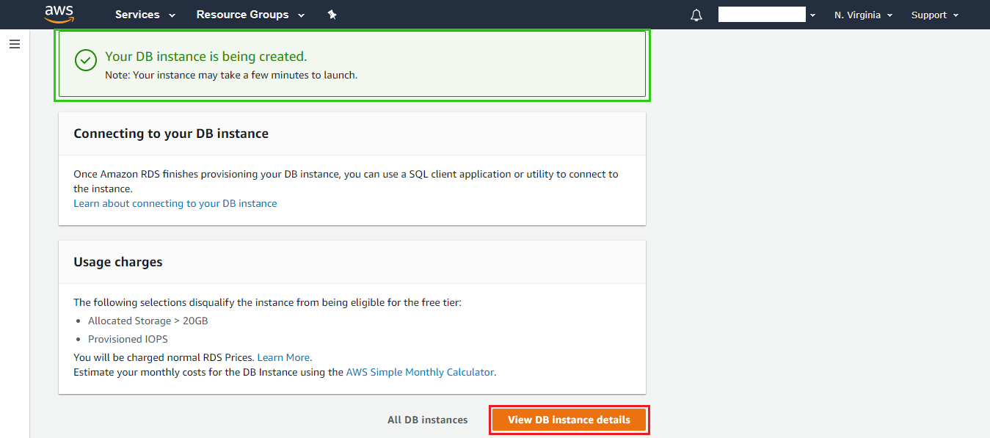Open the AWS Simple Monthly Calculator link
The width and height of the screenshot is (990, 438).
pos(420,372)
